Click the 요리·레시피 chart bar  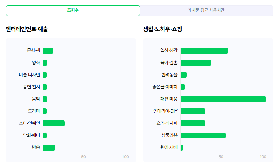pos(193,123)
